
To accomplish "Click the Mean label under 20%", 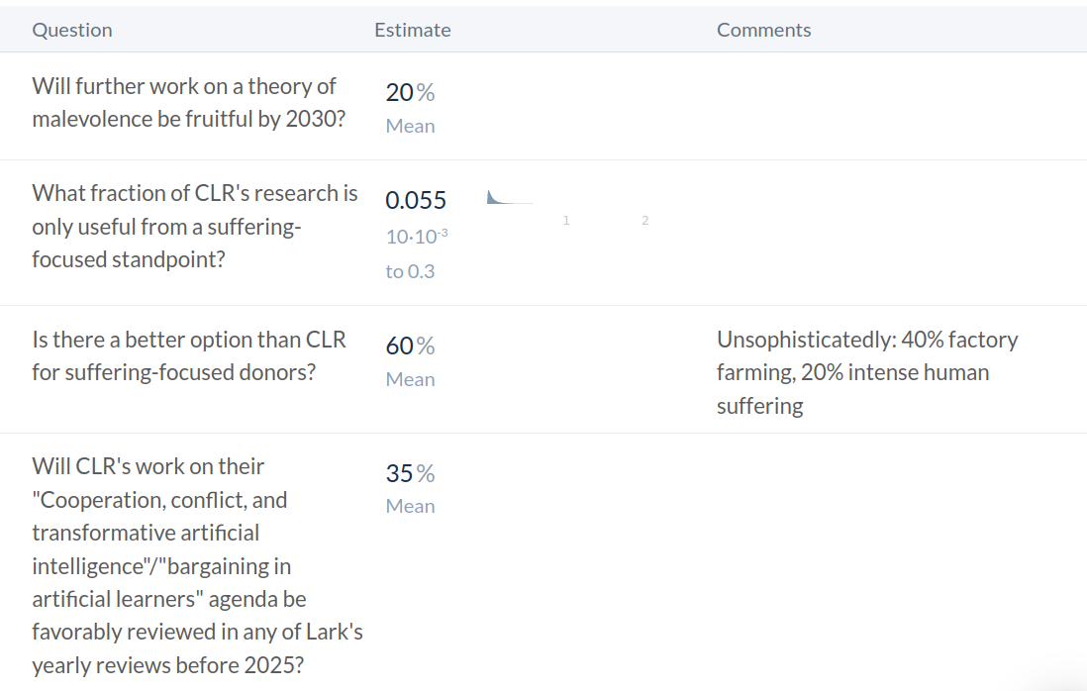I will [411, 126].
